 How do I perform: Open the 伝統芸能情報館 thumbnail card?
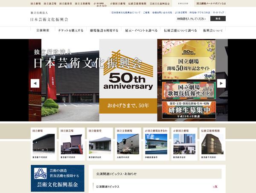point(212,143)
